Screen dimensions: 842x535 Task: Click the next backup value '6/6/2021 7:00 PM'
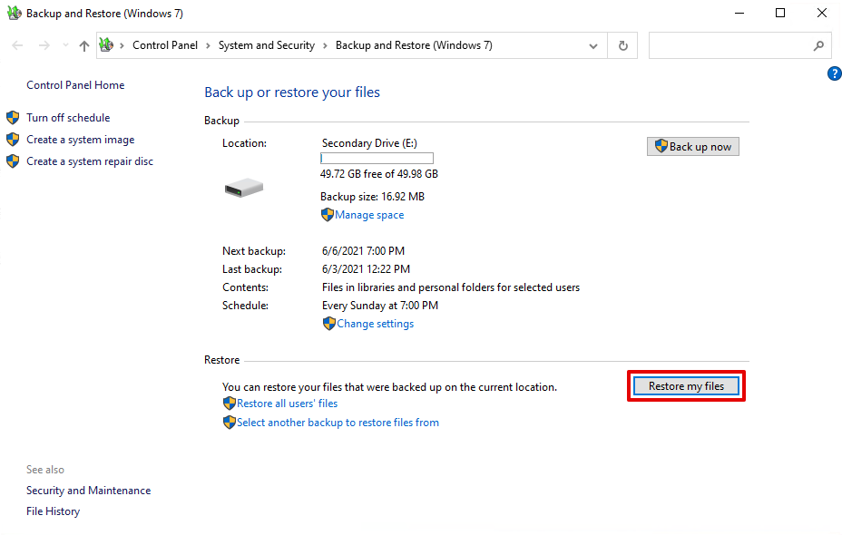click(363, 250)
